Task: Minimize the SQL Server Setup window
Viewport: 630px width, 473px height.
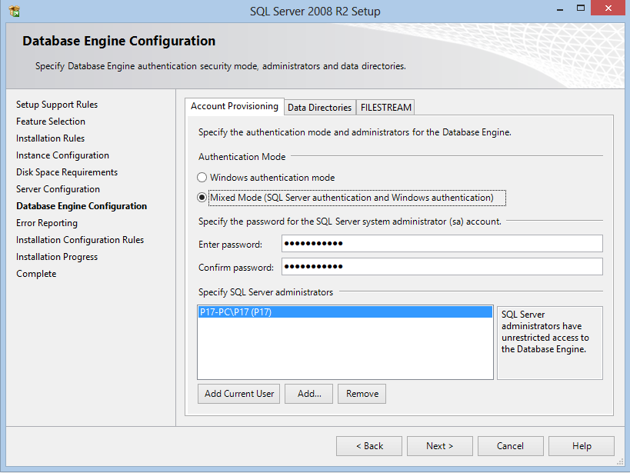Action: coord(560,8)
